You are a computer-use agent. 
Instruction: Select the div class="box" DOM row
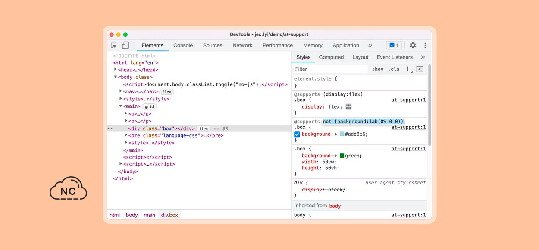click(200, 128)
